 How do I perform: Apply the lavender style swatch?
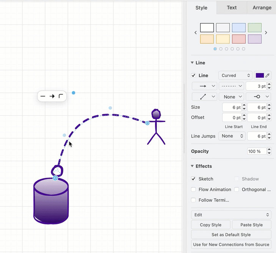(255, 39)
